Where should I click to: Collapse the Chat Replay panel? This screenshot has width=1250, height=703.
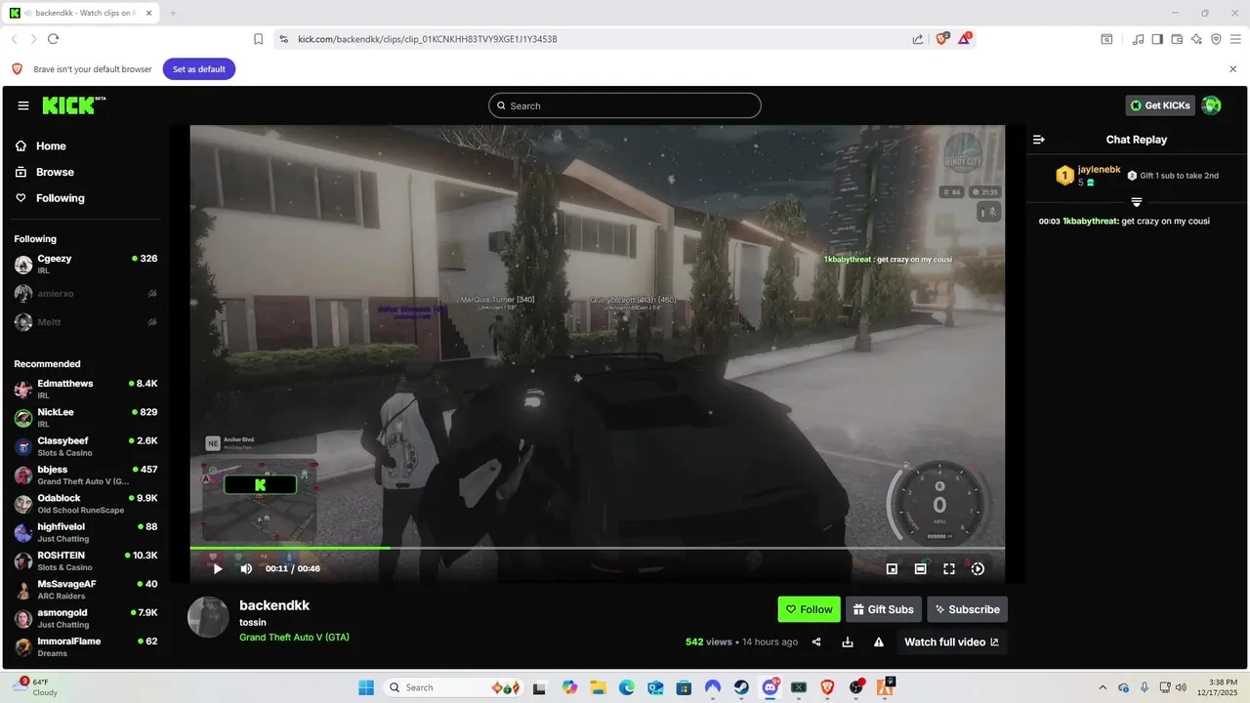(x=1039, y=140)
